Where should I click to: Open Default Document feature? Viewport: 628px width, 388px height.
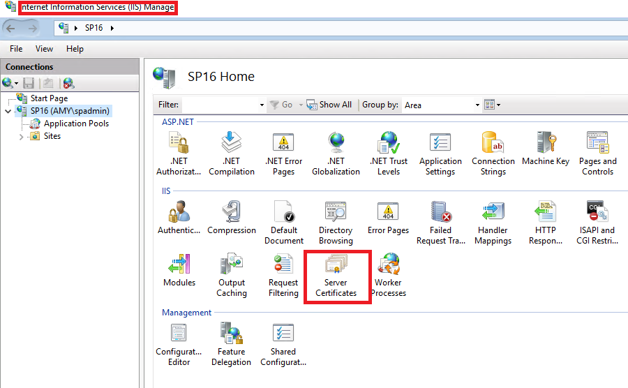[x=283, y=223]
